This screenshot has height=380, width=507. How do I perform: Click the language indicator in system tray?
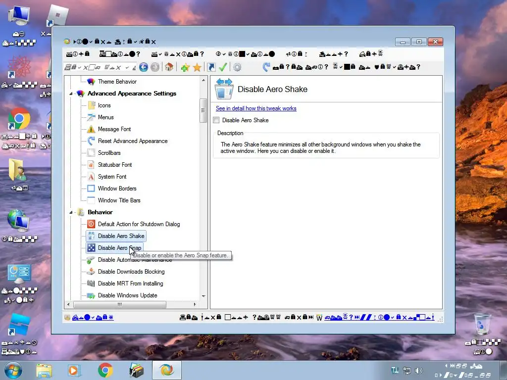395,371
